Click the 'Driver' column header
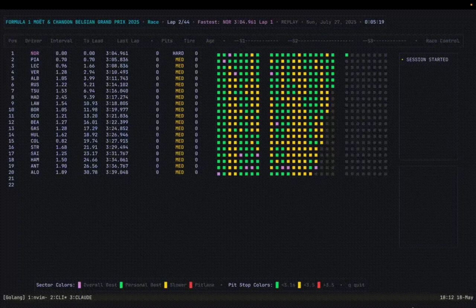The width and height of the screenshot is (476, 308). 33,41
